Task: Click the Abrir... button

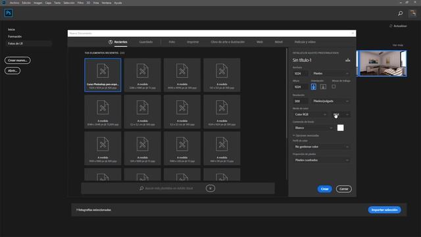Action: click(12, 70)
